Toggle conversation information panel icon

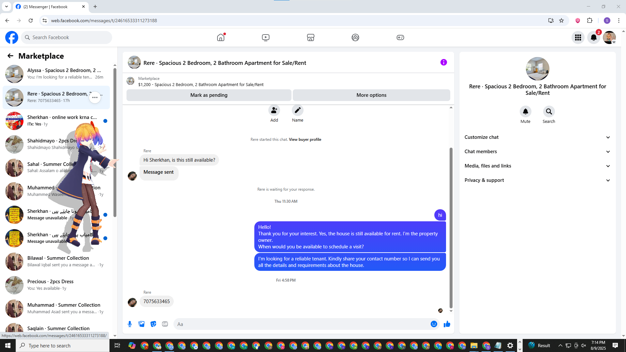click(x=443, y=62)
